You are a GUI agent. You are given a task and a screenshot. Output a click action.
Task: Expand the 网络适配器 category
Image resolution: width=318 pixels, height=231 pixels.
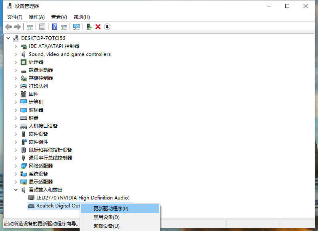coord(16,166)
